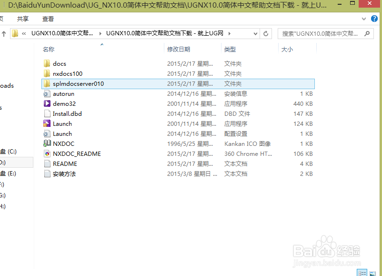Select the NXDOC_README file name
Image resolution: width=382 pixels, height=276 pixels.
click(77, 153)
